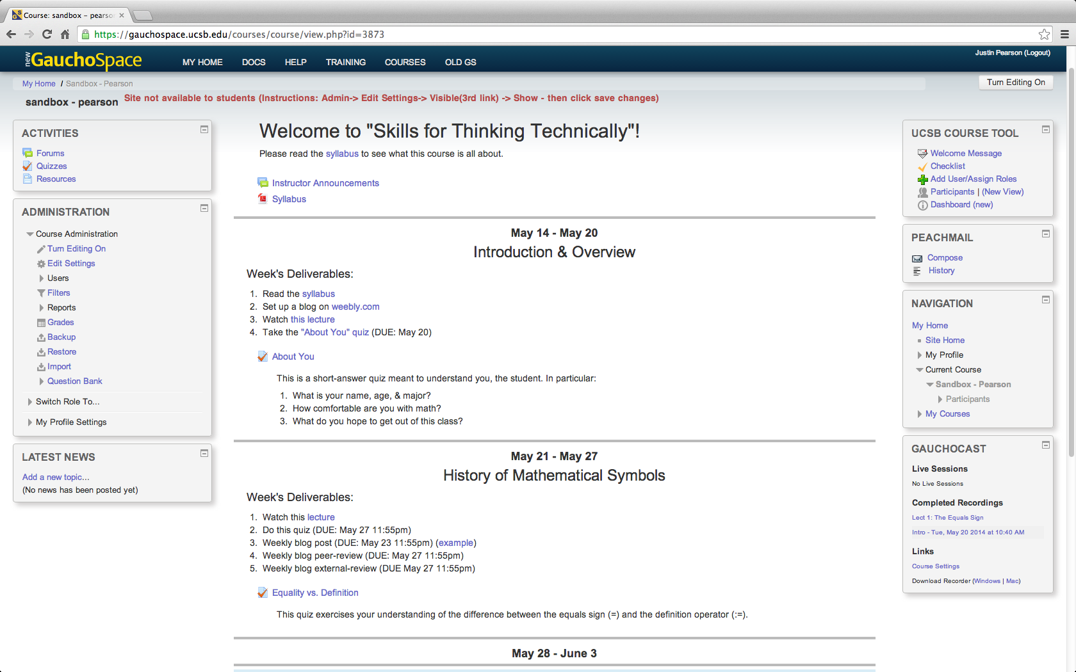
Task: Click the Syllabus PDF icon
Action: pyautogui.click(x=263, y=199)
